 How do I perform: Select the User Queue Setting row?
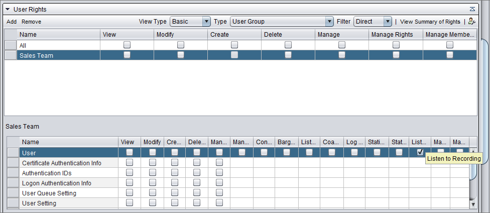click(x=49, y=193)
